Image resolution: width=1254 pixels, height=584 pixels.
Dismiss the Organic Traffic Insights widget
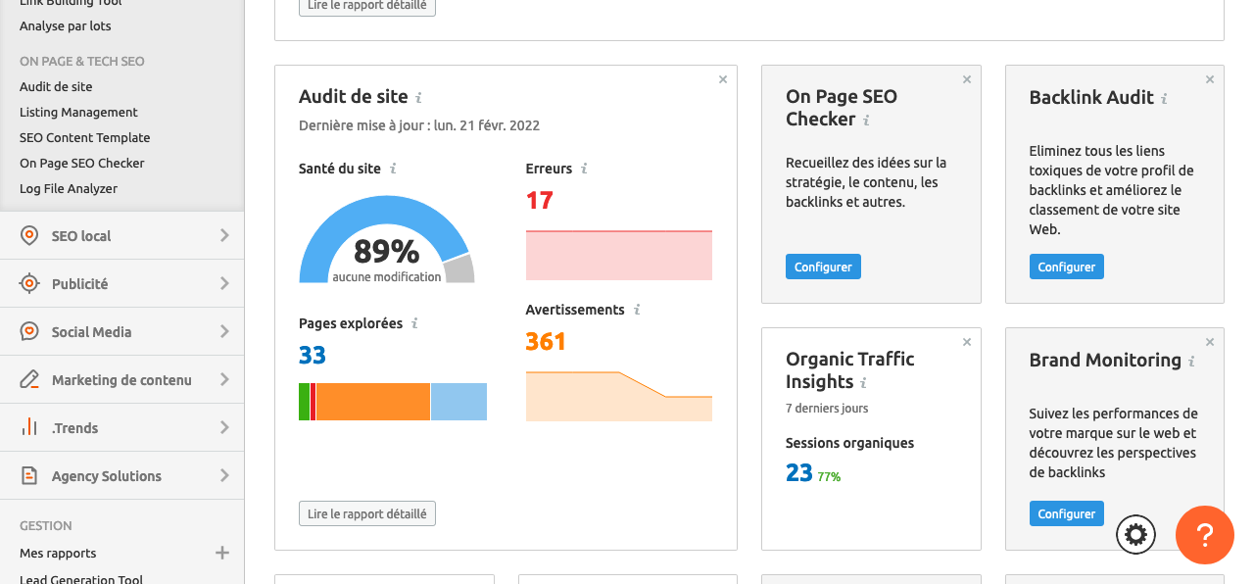(x=966, y=342)
